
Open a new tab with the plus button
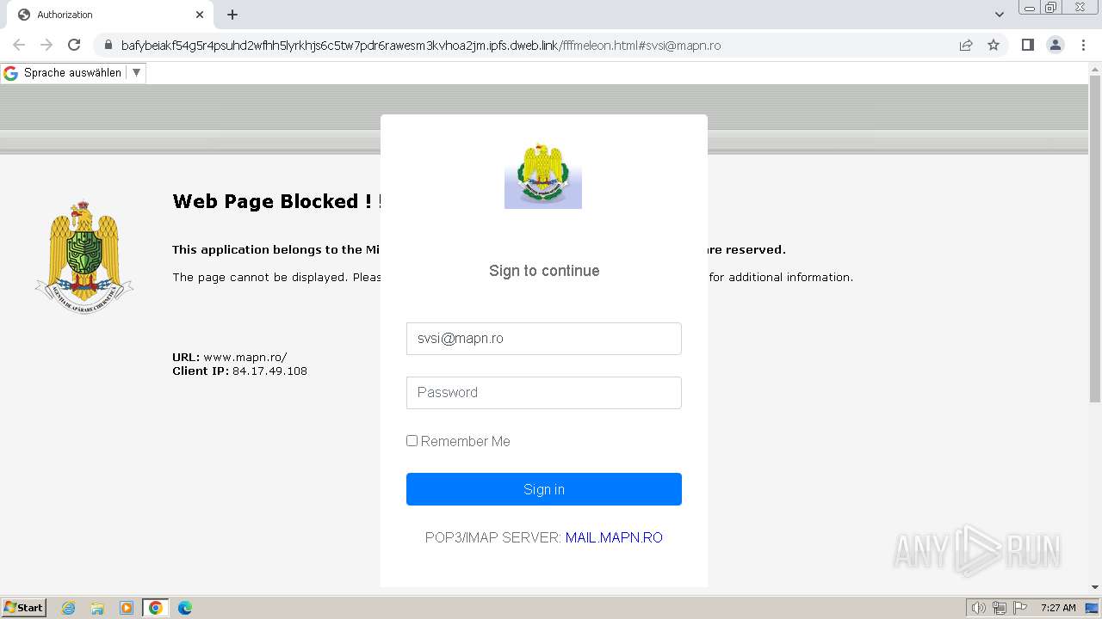tap(232, 15)
